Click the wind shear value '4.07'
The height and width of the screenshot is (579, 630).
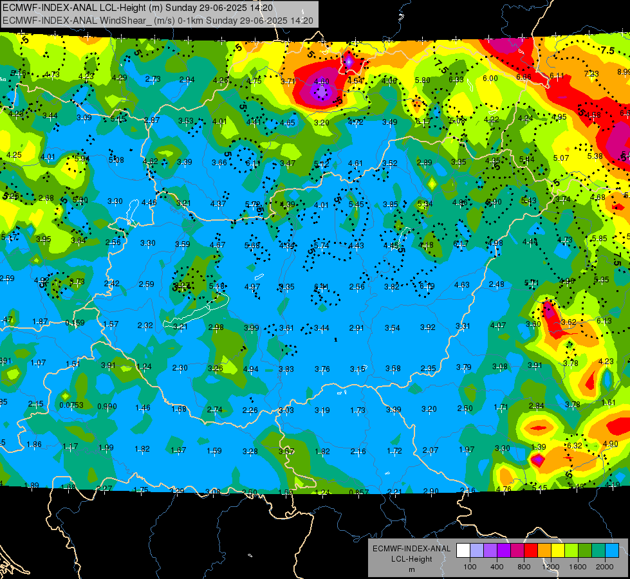(498, 325)
